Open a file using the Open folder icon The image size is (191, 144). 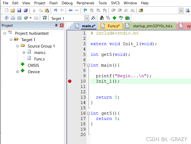coord(13,10)
